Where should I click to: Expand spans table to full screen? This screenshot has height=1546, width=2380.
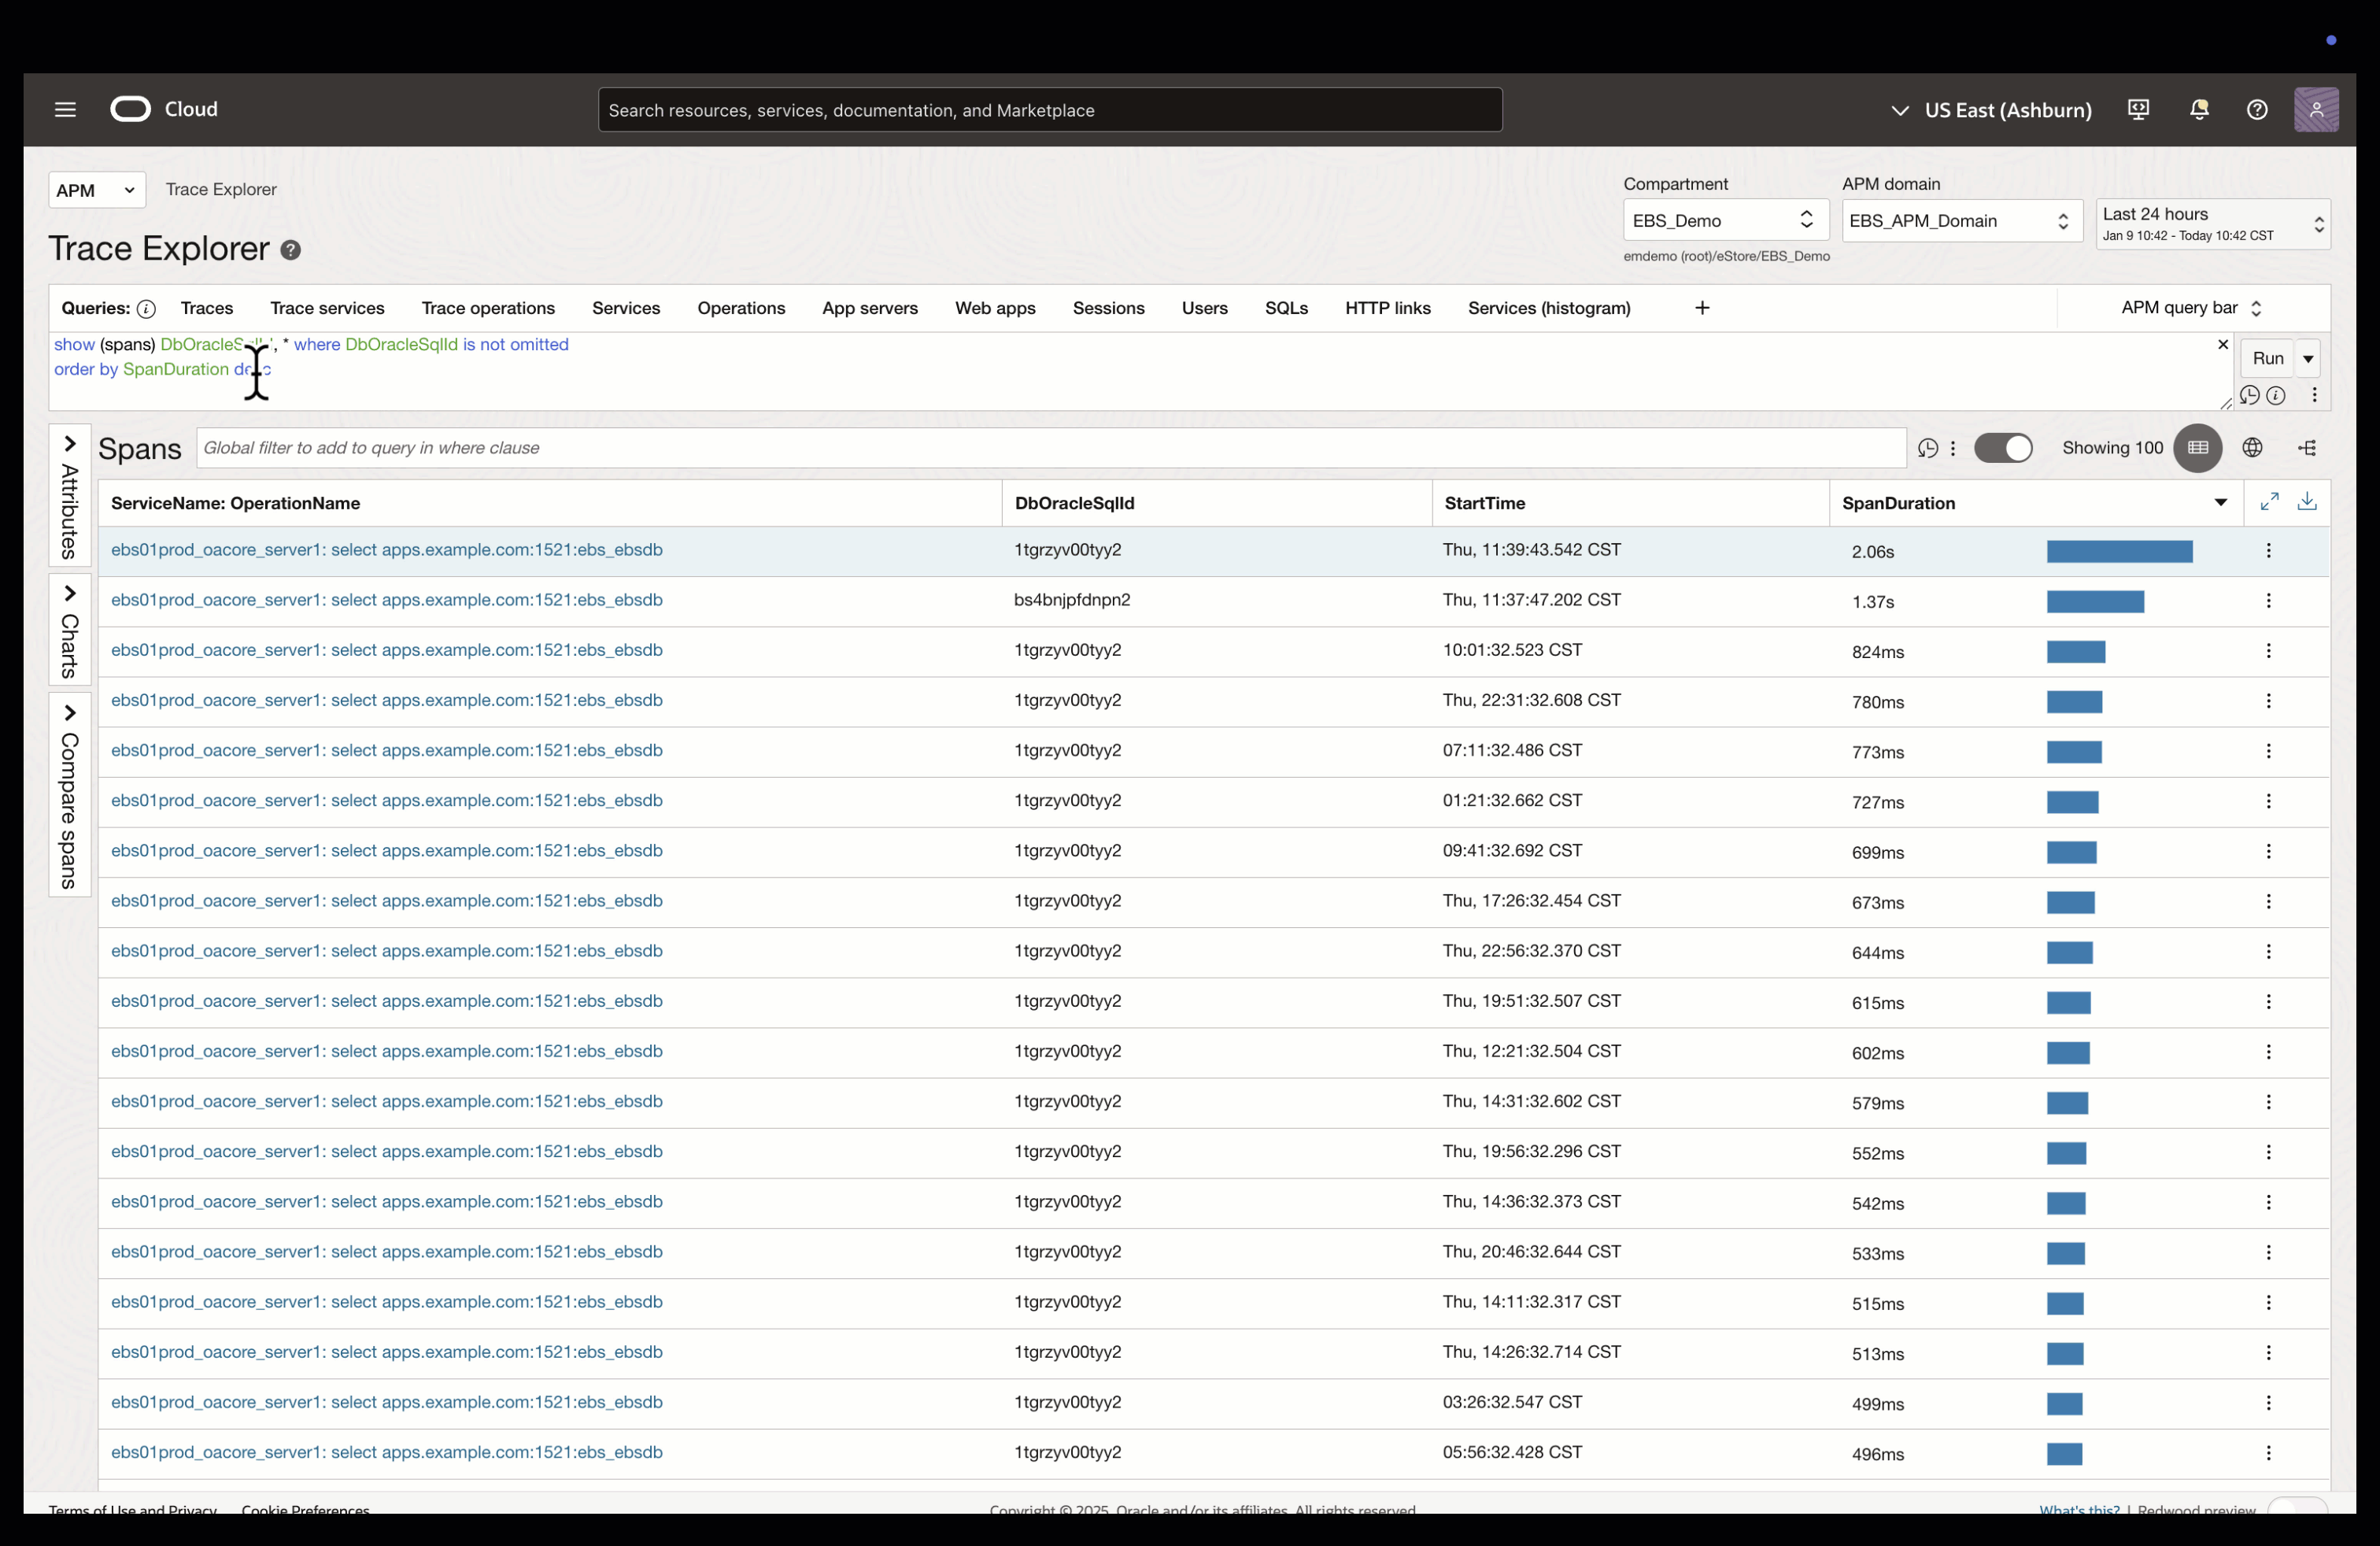[2269, 502]
